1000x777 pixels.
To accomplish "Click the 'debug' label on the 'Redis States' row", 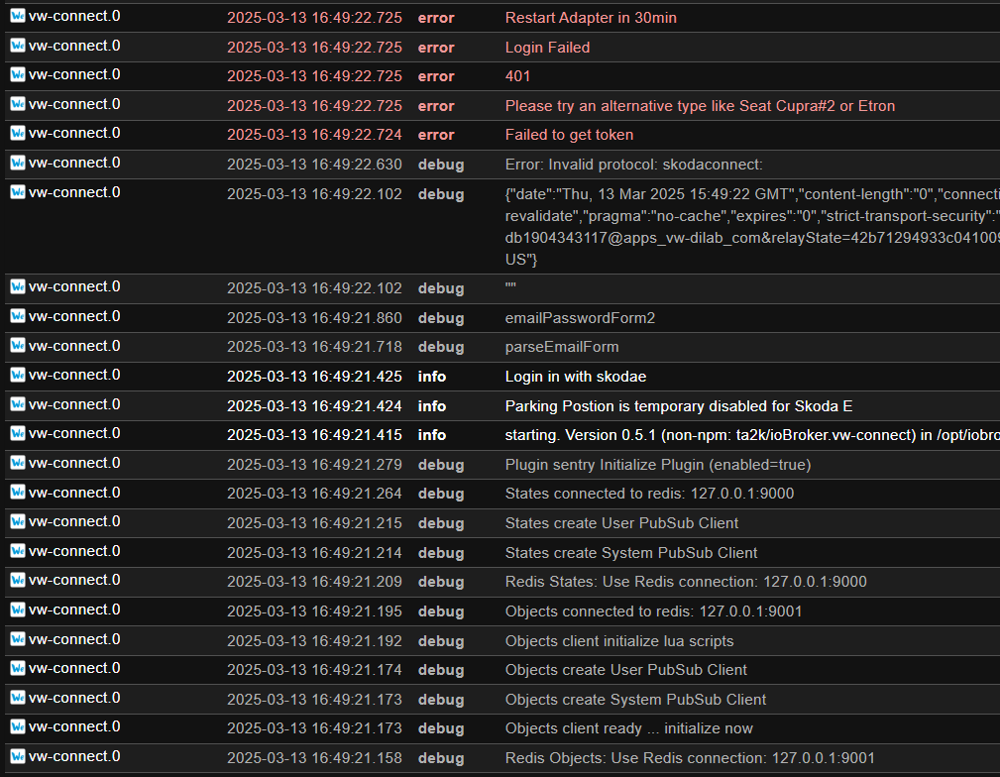I will tap(440, 582).
